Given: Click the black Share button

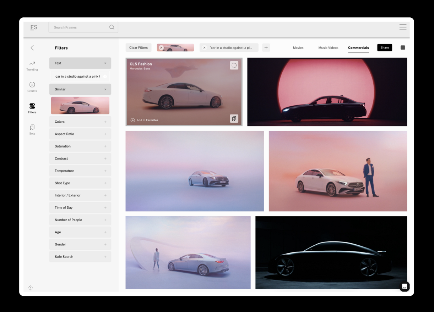Looking at the screenshot, I should click(x=384, y=48).
